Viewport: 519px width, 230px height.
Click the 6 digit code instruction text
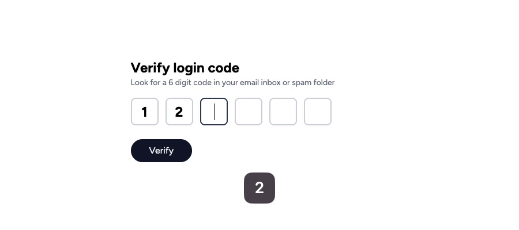232,83
